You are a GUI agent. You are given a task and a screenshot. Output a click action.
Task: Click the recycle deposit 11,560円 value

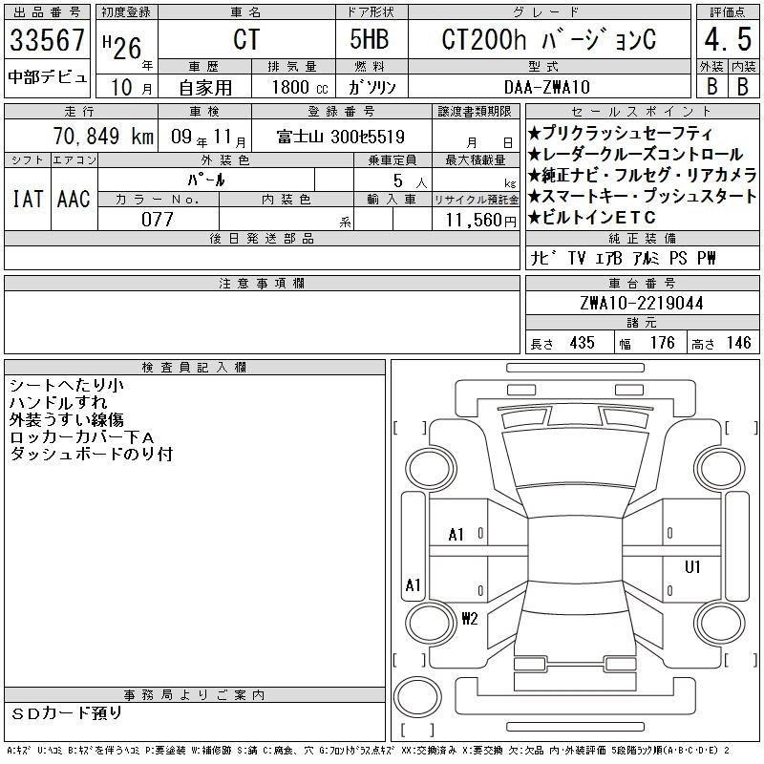coord(481,221)
